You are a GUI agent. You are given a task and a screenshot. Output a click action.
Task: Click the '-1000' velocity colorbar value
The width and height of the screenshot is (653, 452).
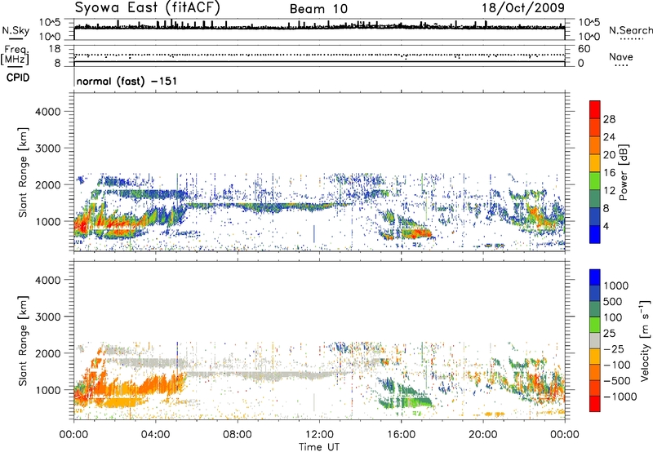tap(620, 397)
